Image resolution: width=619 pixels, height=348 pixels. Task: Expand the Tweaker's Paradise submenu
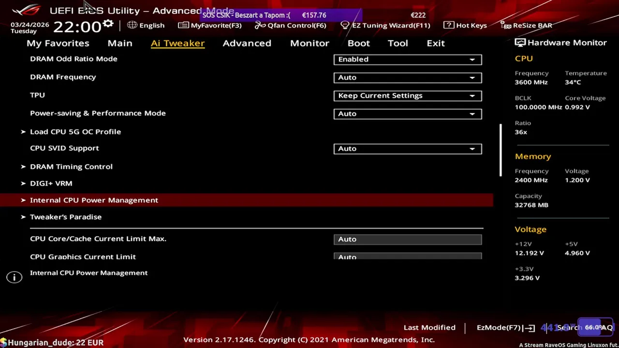pos(66,217)
